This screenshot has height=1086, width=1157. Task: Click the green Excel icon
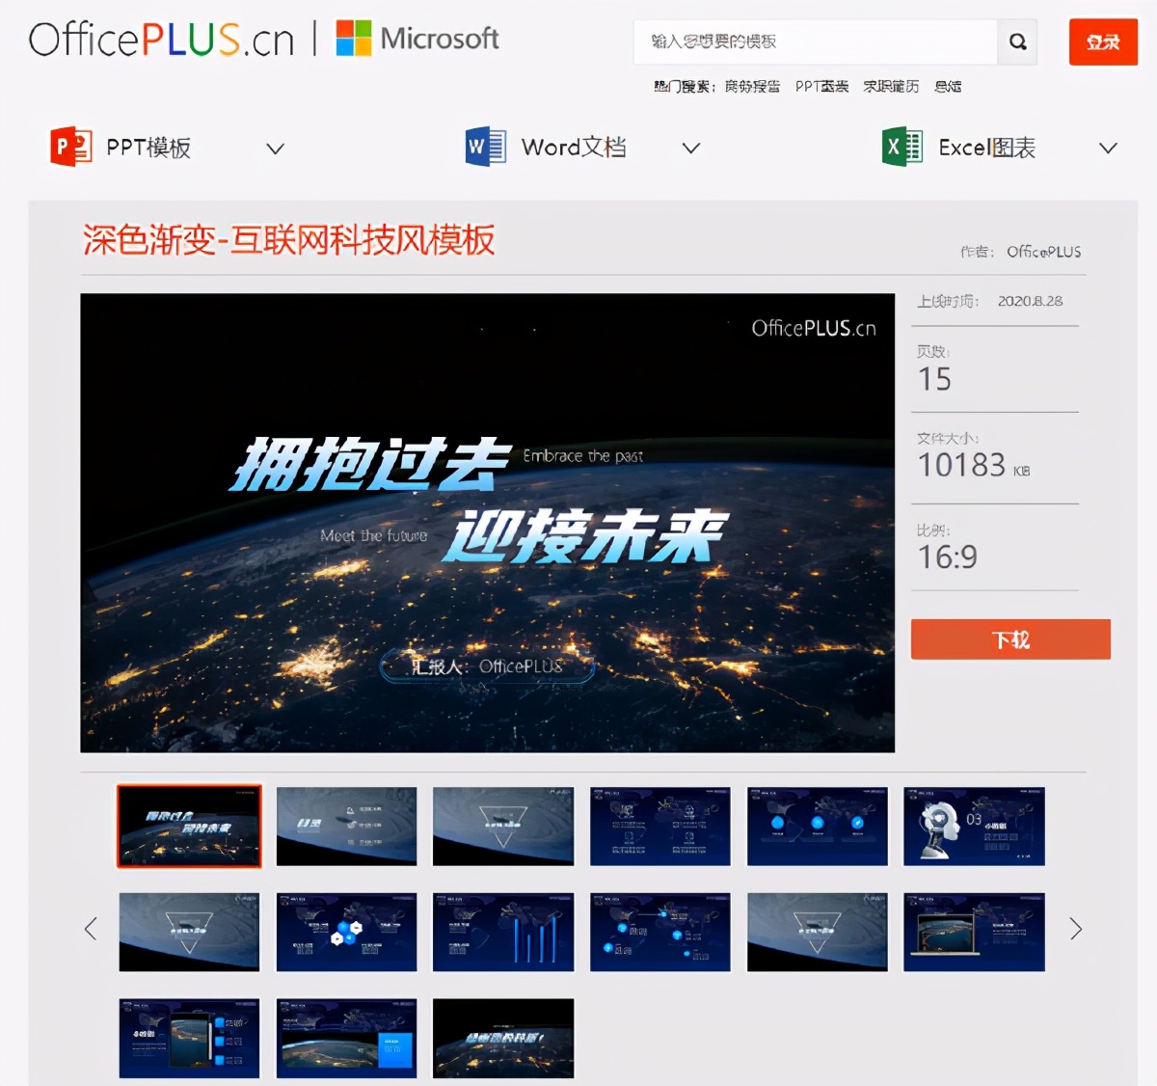902,147
